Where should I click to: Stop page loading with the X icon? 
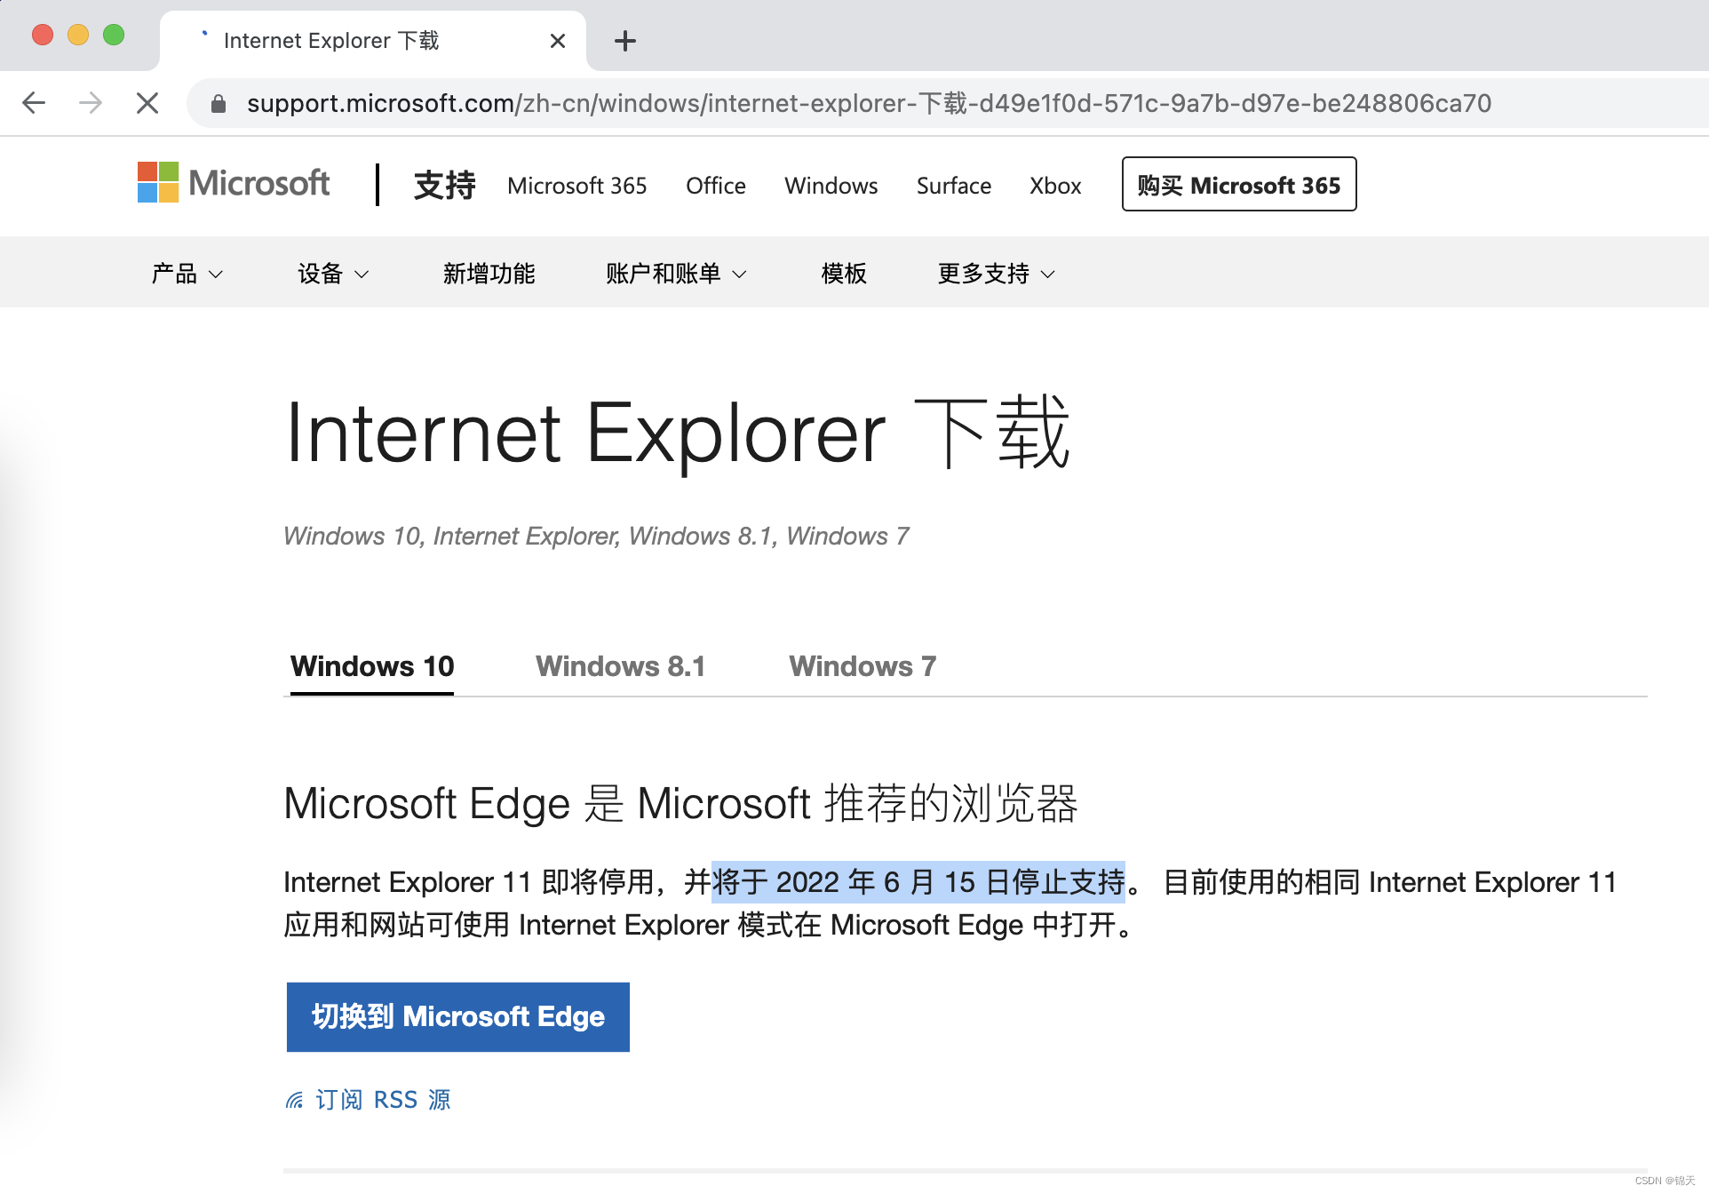coord(147,103)
